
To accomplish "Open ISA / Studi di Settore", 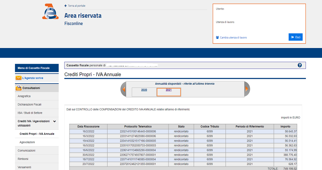I will [x=37, y=113].
